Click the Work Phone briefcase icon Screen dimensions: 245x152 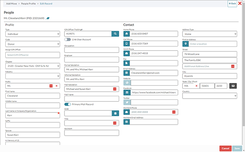pyautogui.click(x=127, y=53)
